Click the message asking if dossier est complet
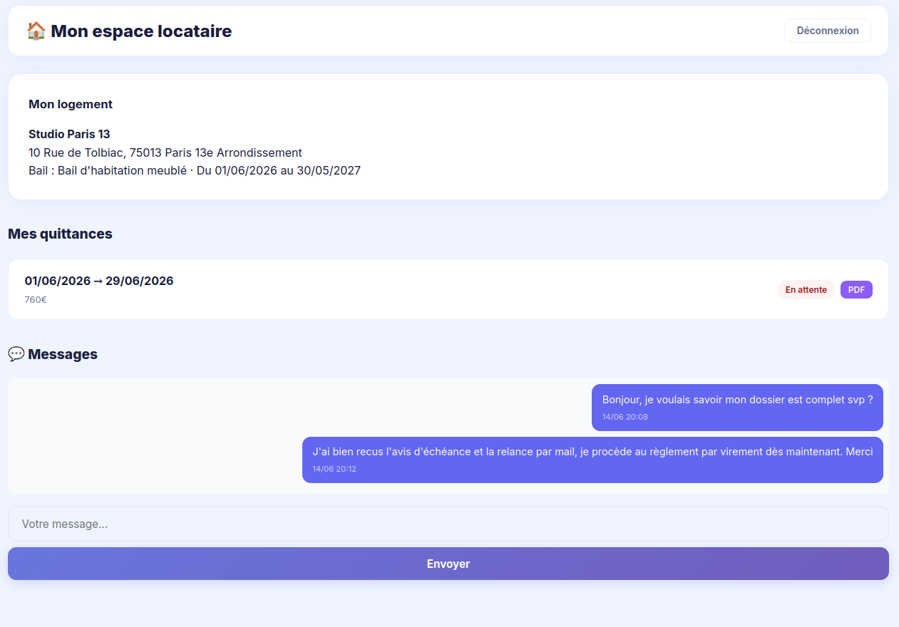The height and width of the screenshot is (627, 899). tap(737, 408)
